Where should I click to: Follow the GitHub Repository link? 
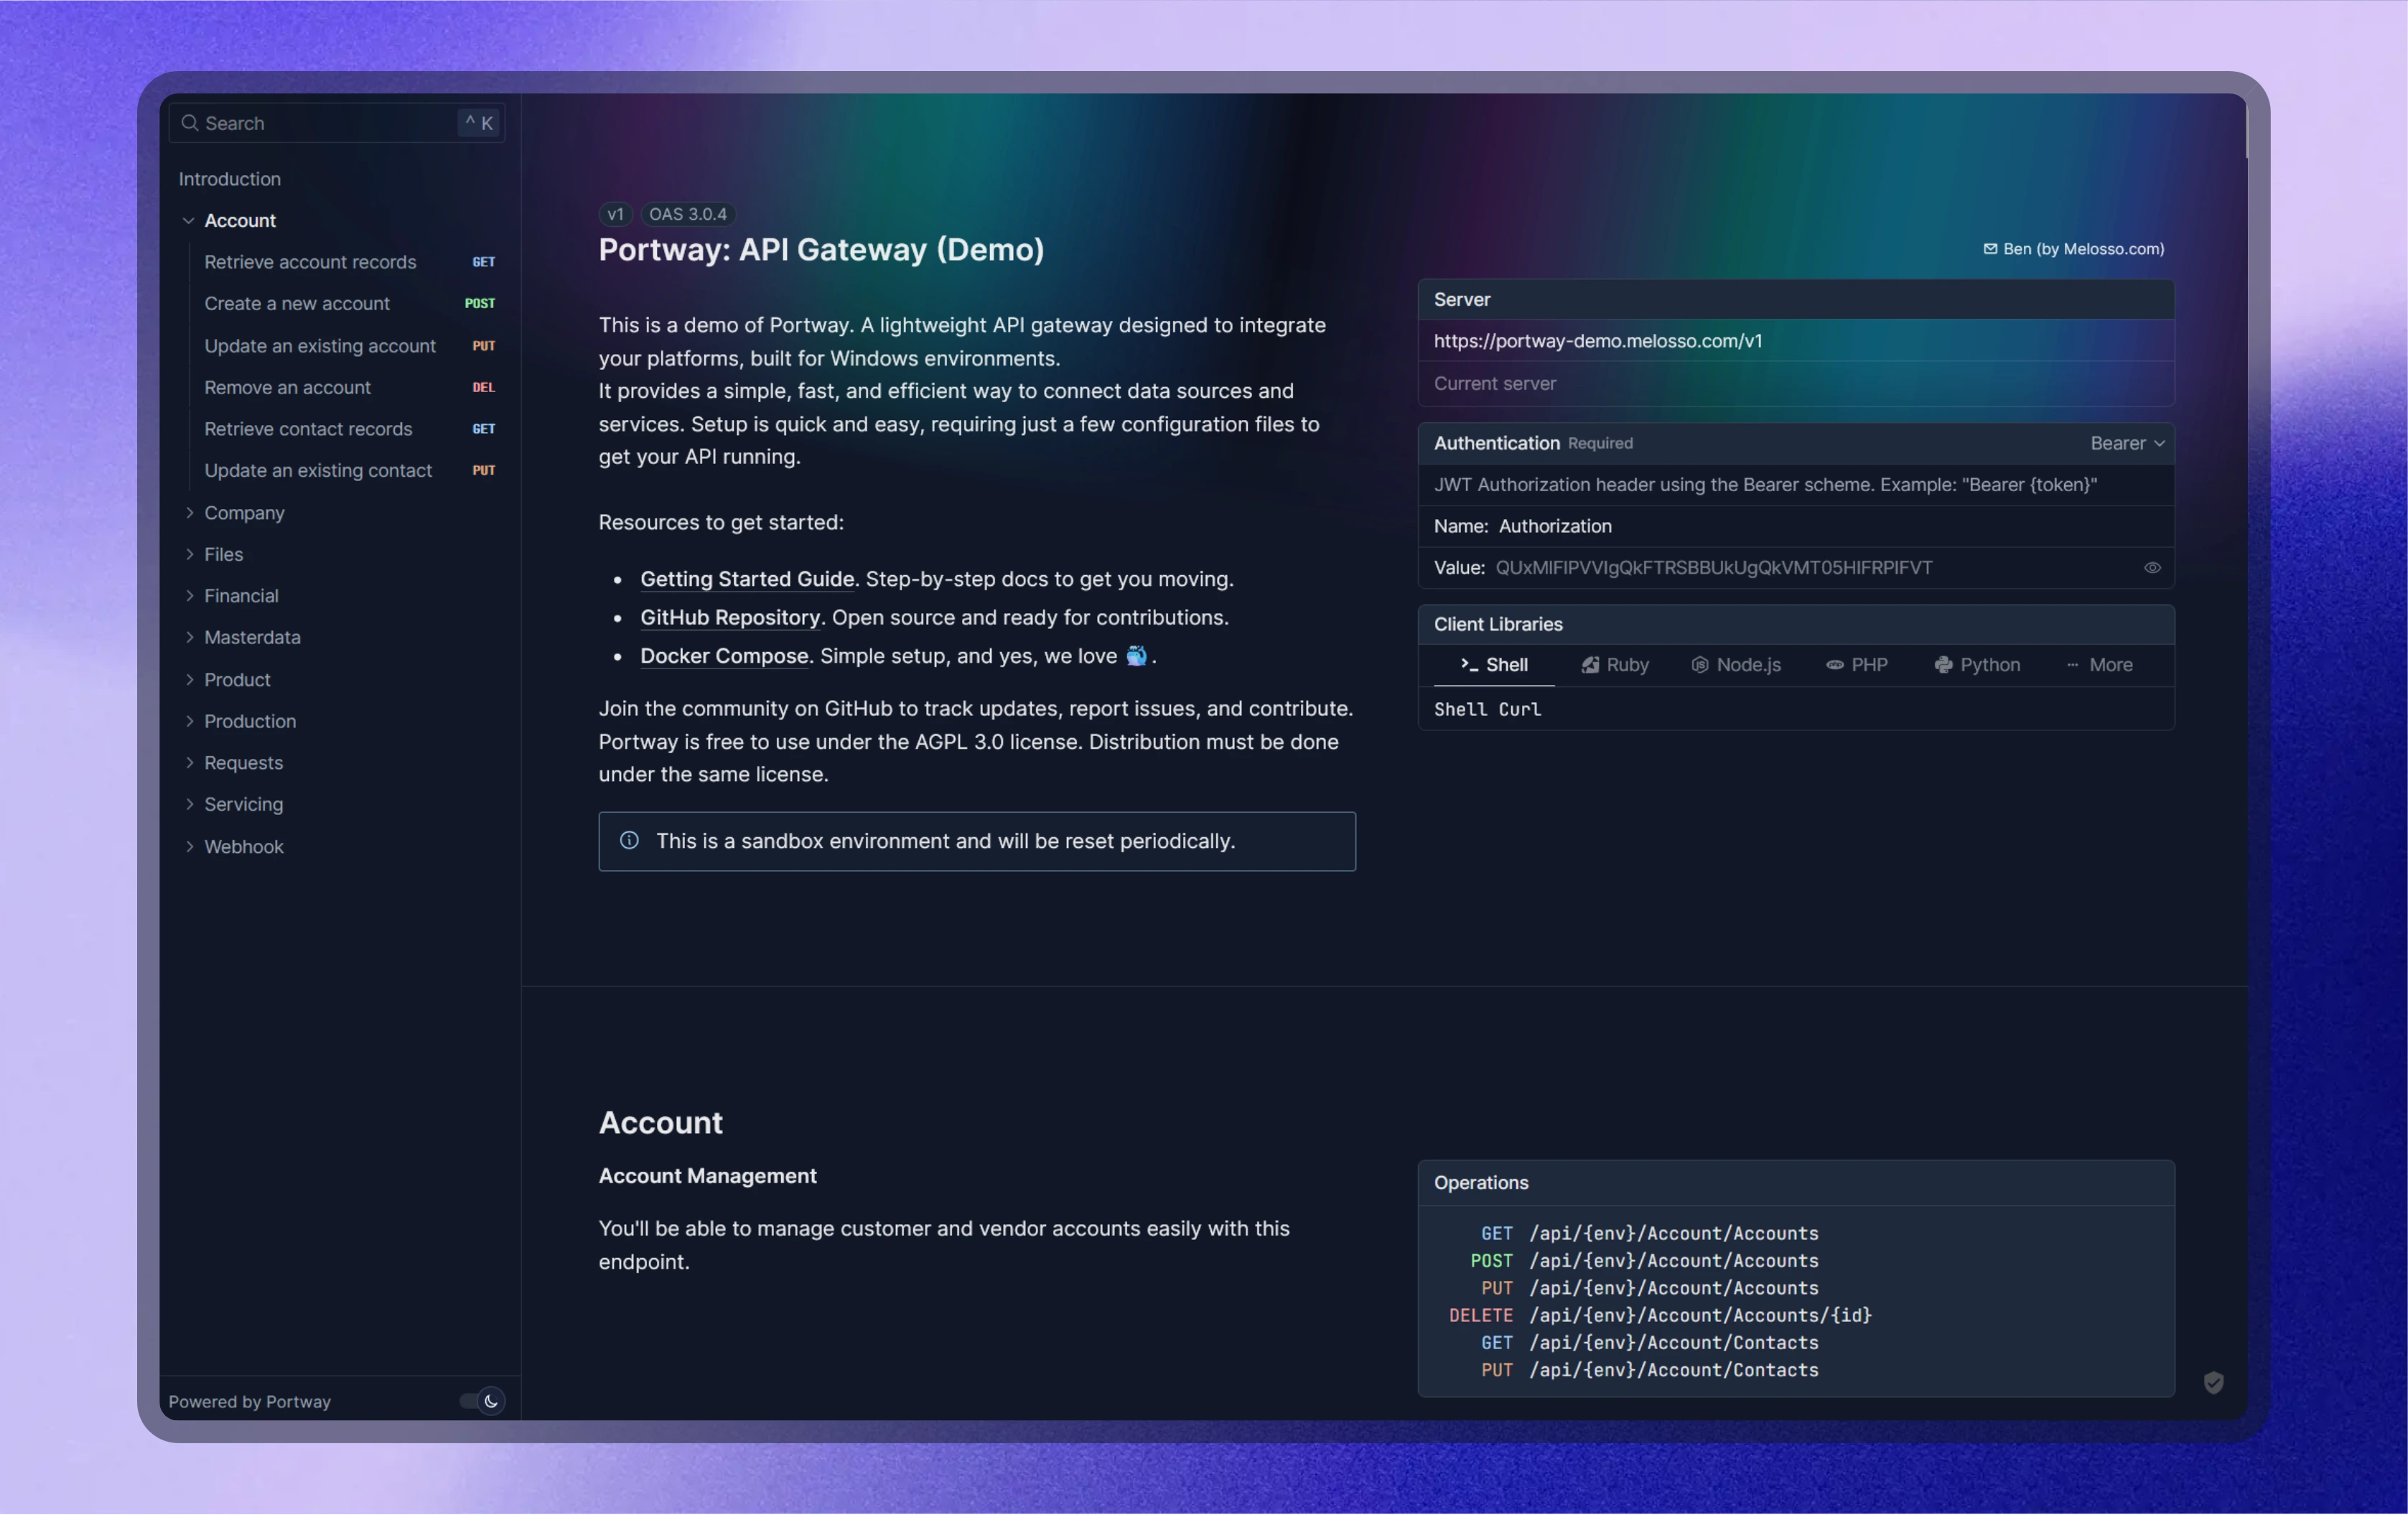click(x=730, y=618)
